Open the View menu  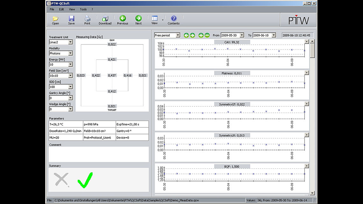click(x=72, y=9)
